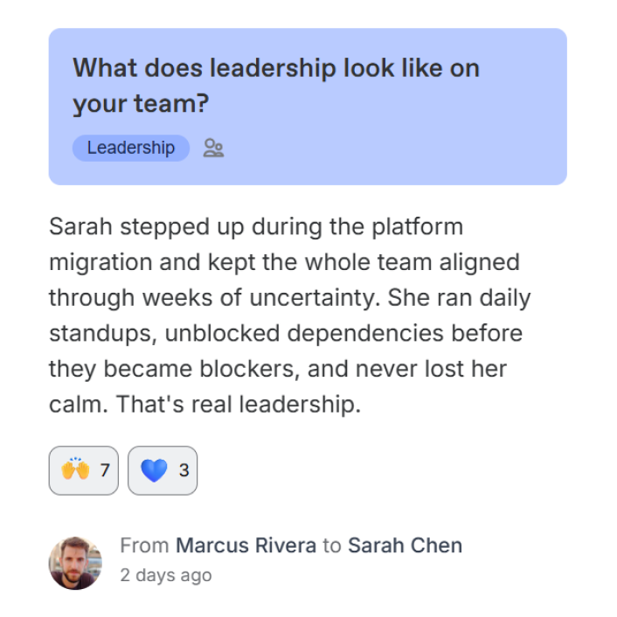Toggle the raised hands emoji reaction
Screen dimensions: 617x617
(x=84, y=470)
